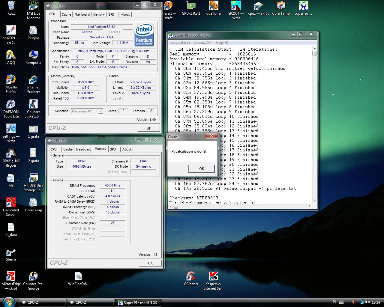Open the Plugins desktop icon

coord(33,33)
